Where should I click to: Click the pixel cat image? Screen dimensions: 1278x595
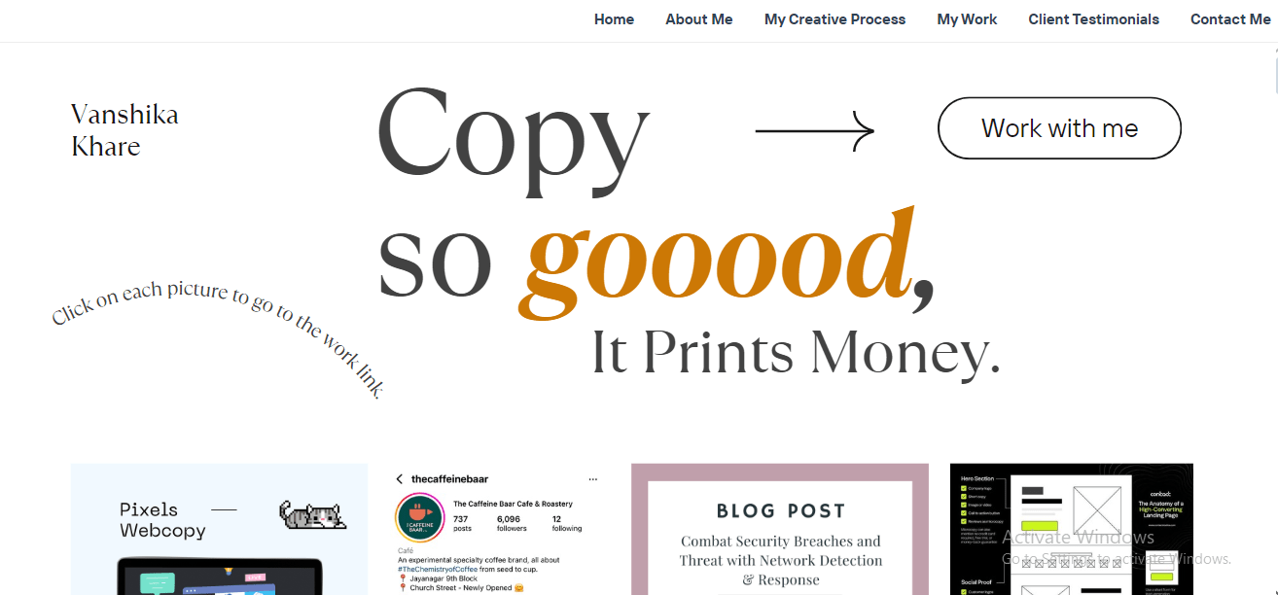click(x=311, y=515)
